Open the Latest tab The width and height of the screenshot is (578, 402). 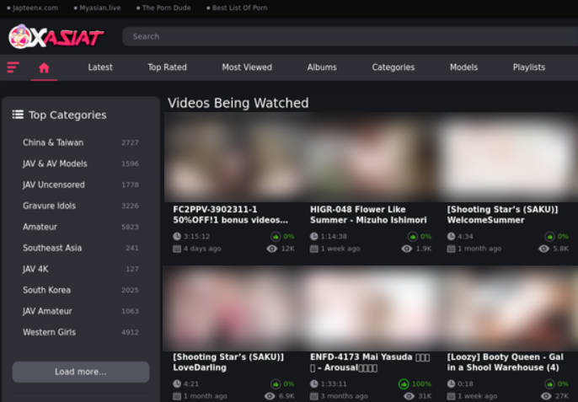coord(100,67)
